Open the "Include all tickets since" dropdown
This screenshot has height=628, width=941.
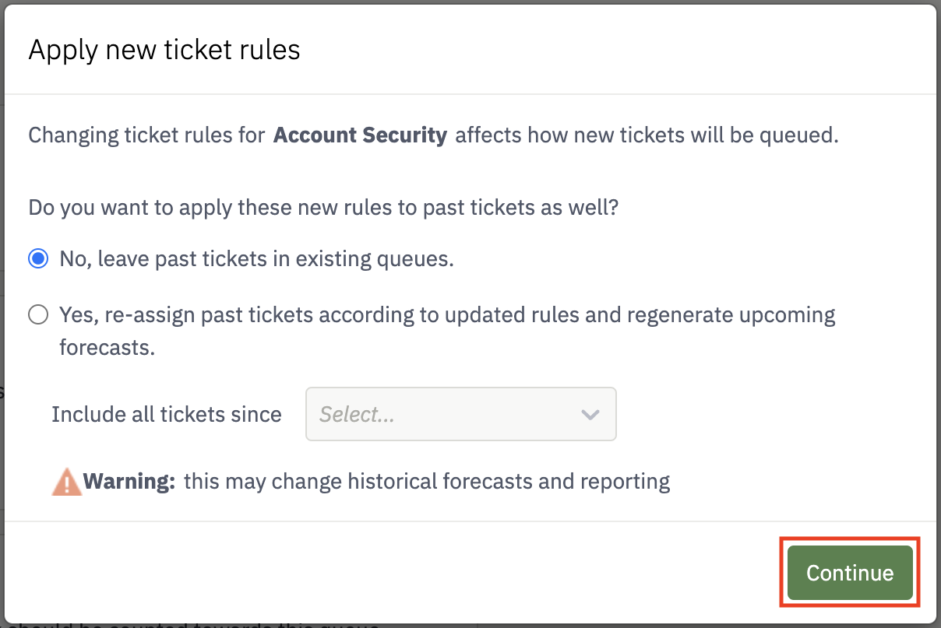pos(461,414)
